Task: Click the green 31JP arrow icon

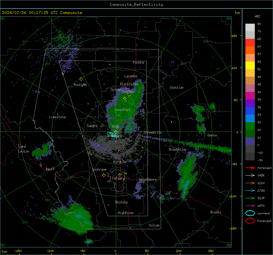Action: coord(250,198)
